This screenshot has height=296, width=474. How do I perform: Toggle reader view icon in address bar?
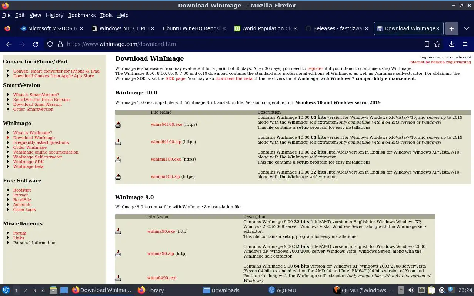point(427,44)
